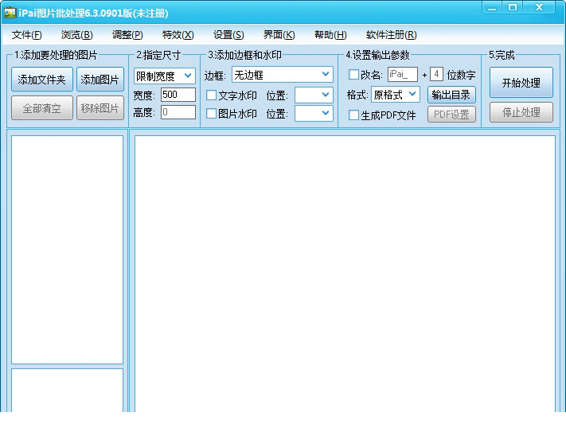Click the 移除图片 button
The height and width of the screenshot is (428, 566).
coord(100,108)
